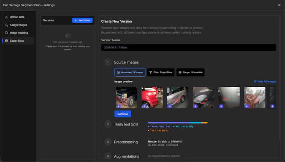Open the grey door panel preview thumbnail
This screenshot has height=162, width=285.
click(x=229, y=98)
